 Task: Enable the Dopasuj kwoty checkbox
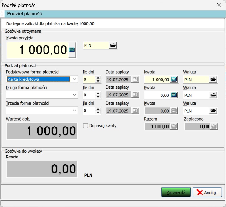tap(85, 126)
